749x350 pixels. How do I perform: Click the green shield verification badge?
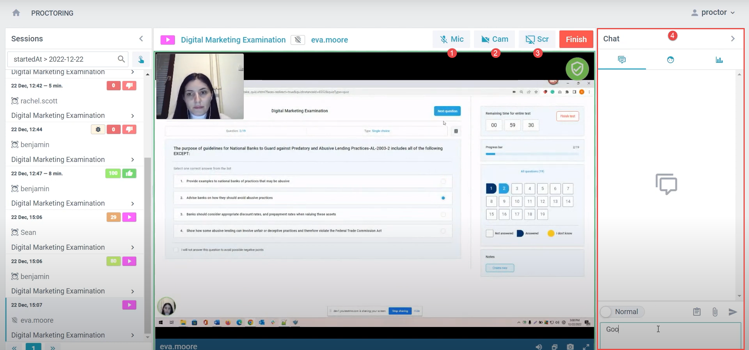577,69
